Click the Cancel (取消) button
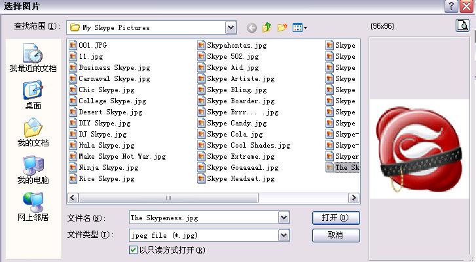 click(336, 235)
